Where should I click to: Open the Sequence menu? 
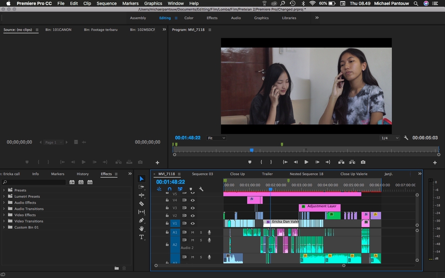point(107,3)
